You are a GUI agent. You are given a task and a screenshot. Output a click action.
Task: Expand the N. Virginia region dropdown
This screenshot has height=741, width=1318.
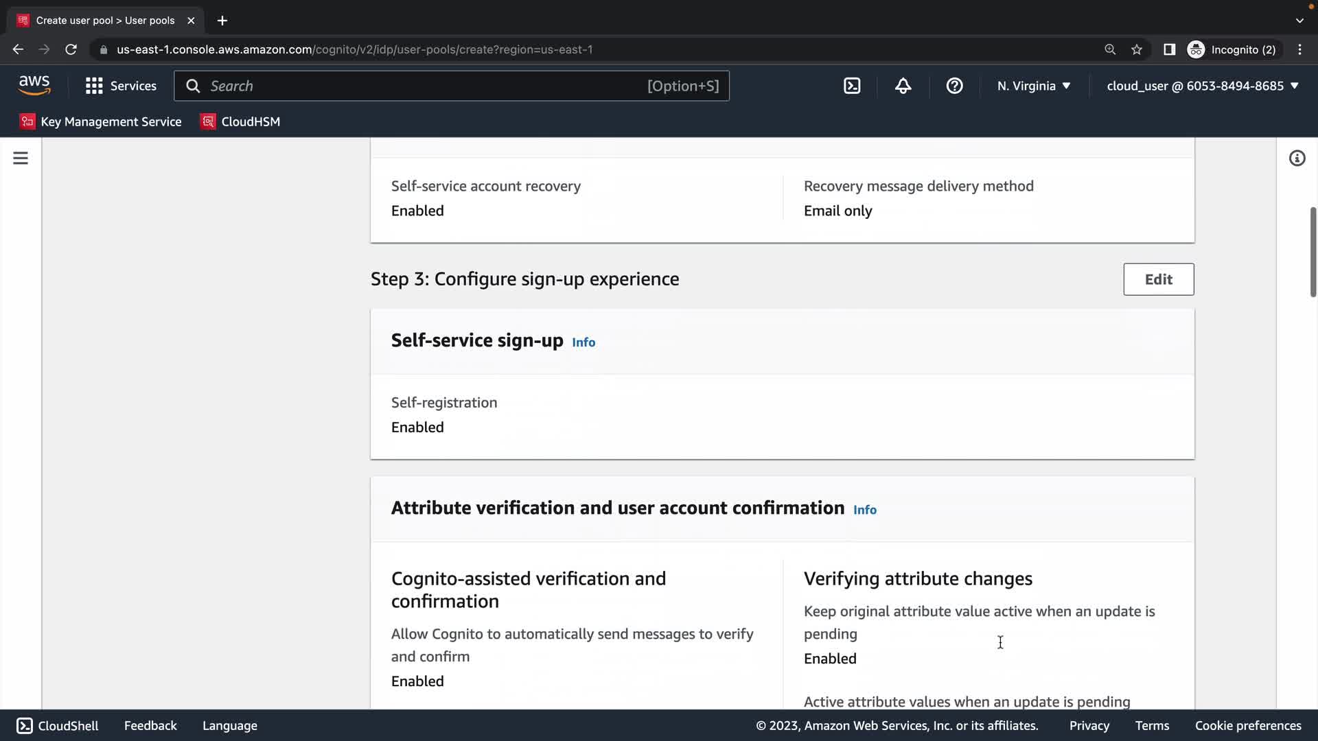tap(1034, 86)
